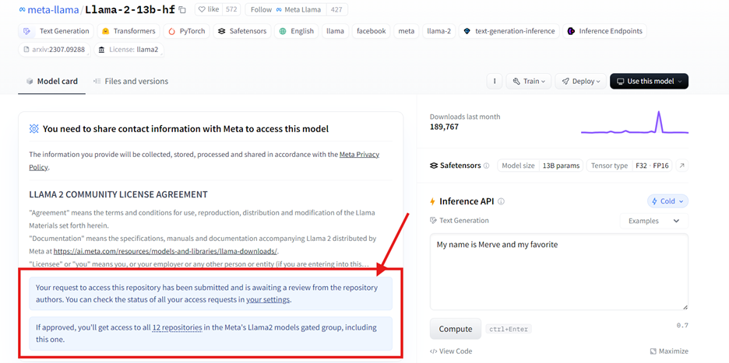The width and height of the screenshot is (729, 363).
Task: Switch to the Files and versions tab
Action: click(131, 82)
